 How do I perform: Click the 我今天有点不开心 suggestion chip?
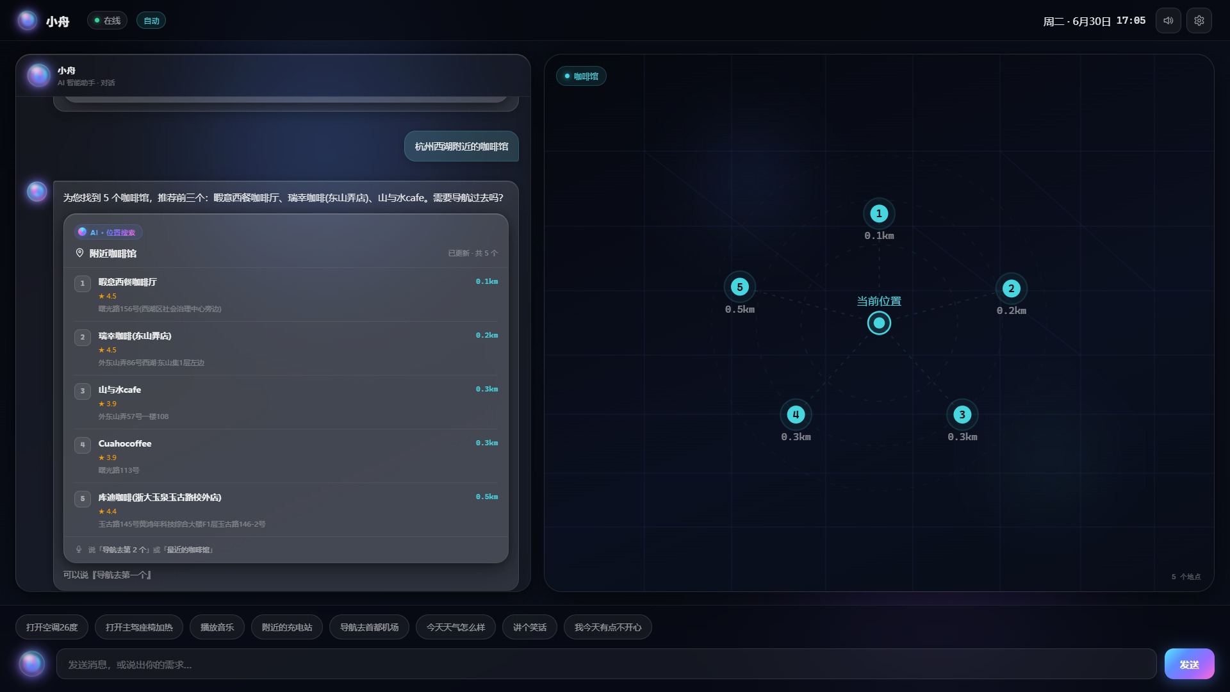[608, 627]
